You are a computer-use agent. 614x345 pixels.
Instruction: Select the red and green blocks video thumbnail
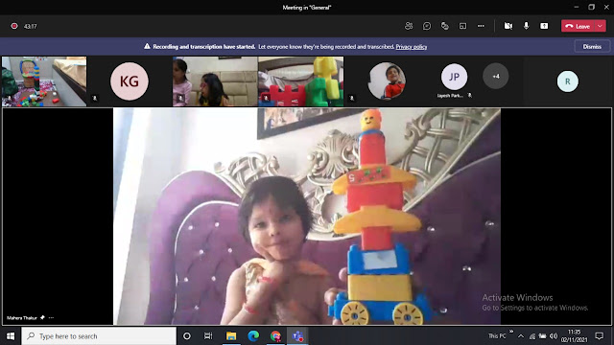pos(300,81)
